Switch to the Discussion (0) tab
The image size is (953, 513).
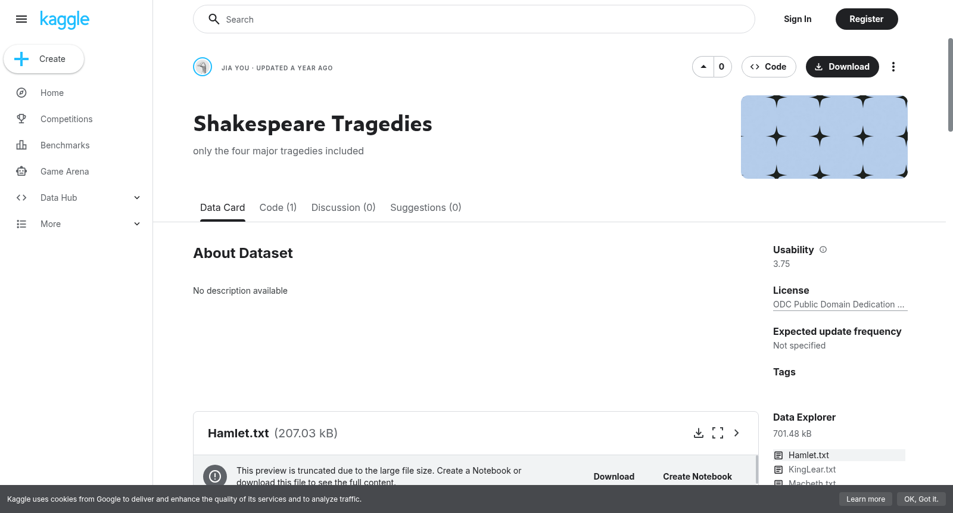pos(344,207)
